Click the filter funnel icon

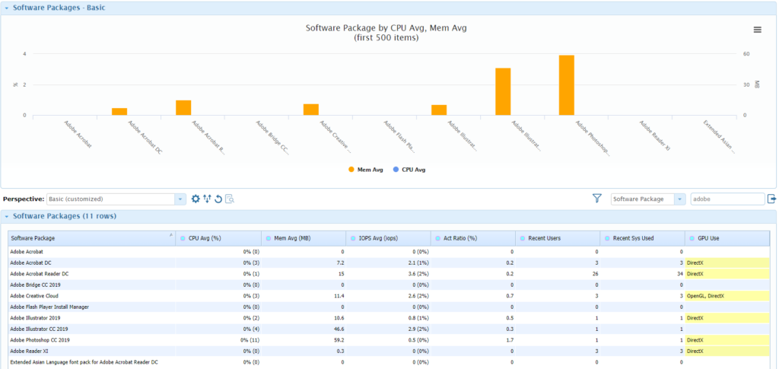point(597,199)
